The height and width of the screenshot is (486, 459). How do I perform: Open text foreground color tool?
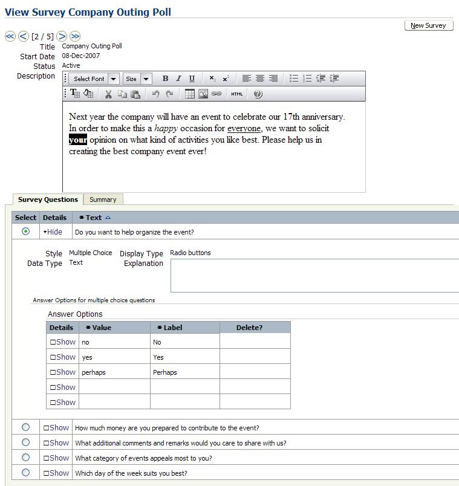75,94
